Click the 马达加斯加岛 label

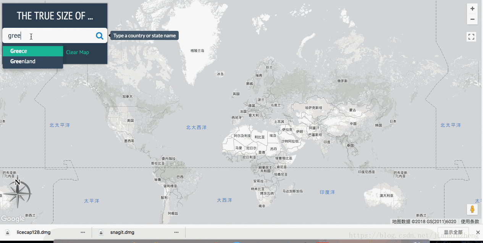(292, 191)
